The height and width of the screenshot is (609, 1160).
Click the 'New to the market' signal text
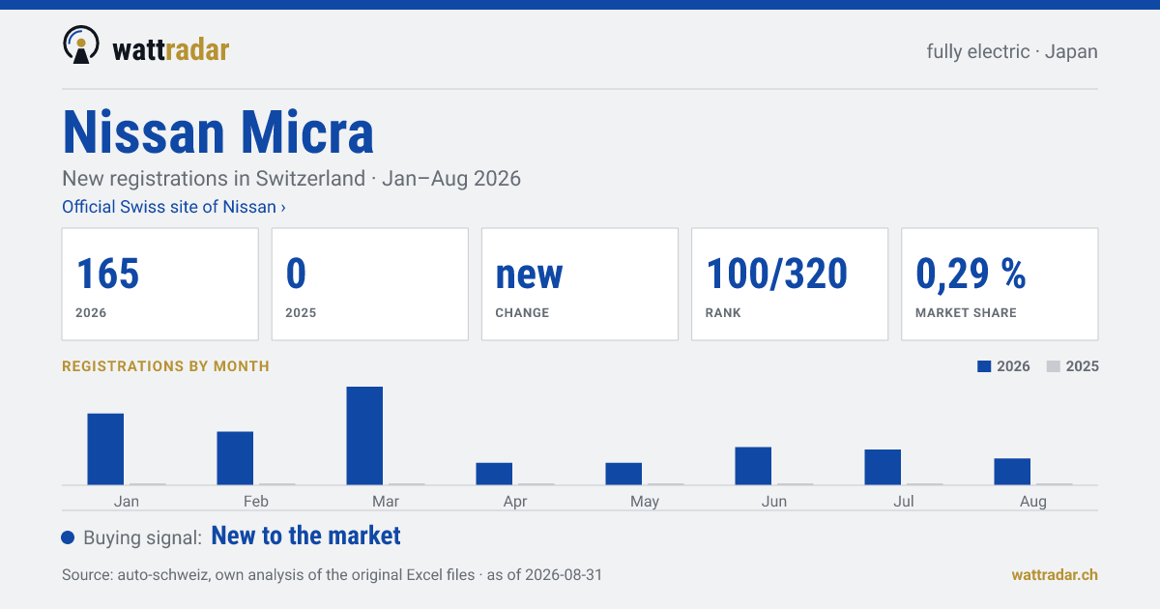pyautogui.click(x=305, y=536)
